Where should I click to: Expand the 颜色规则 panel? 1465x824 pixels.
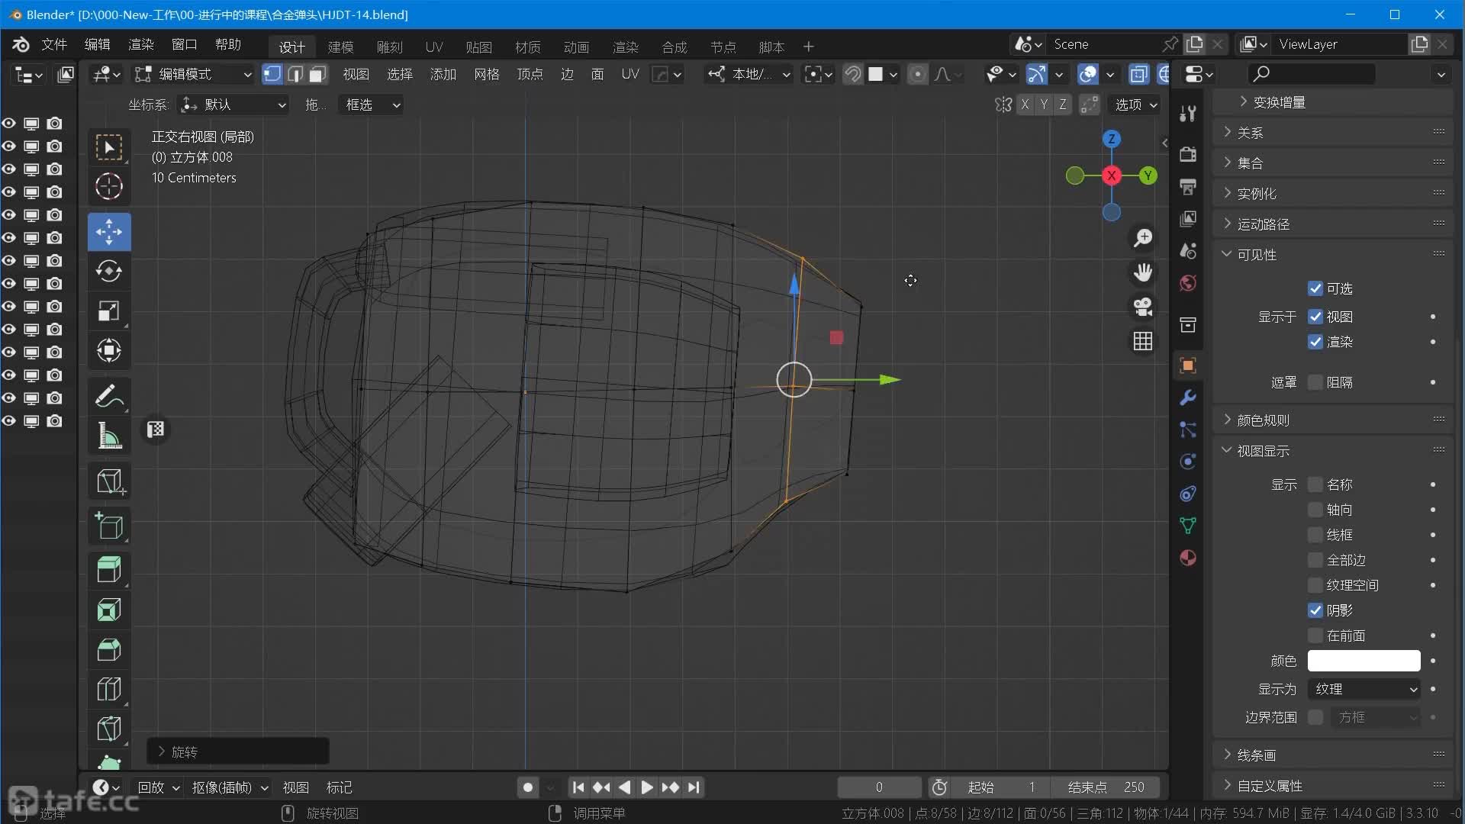[1263, 420]
